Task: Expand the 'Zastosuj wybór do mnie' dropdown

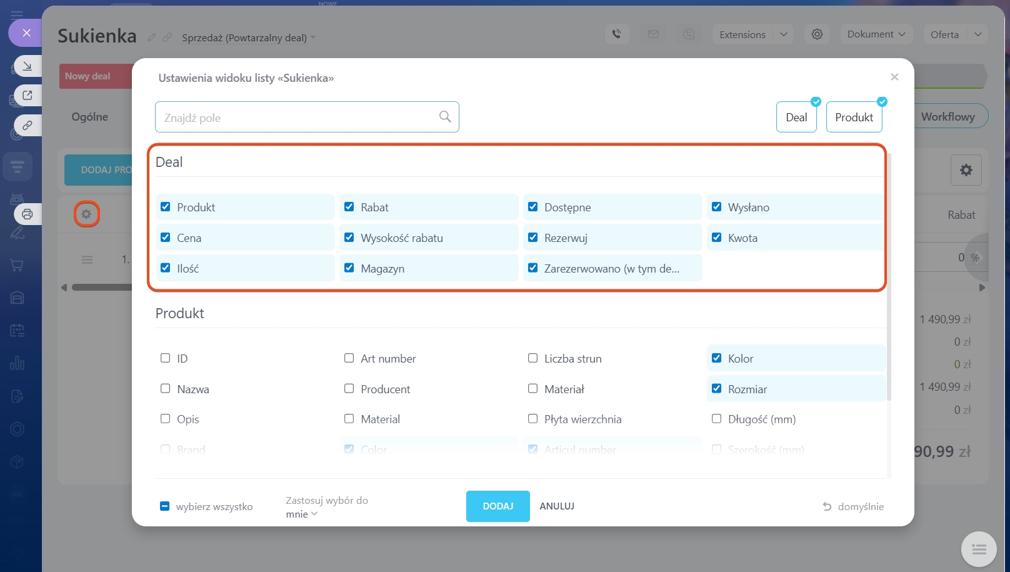Action: pos(302,514)
